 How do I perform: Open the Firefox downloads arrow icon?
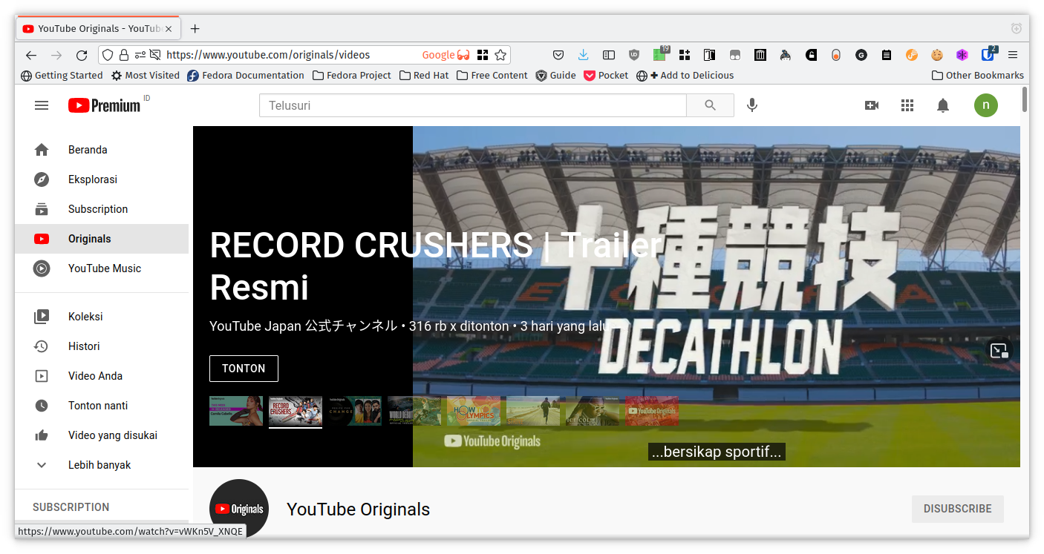[x=584, y=55]
